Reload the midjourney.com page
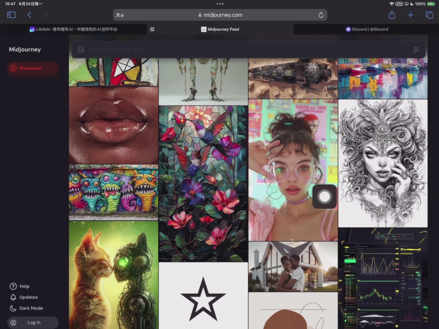The height and width of the screenshot is (329, 439). pos(321,15)
